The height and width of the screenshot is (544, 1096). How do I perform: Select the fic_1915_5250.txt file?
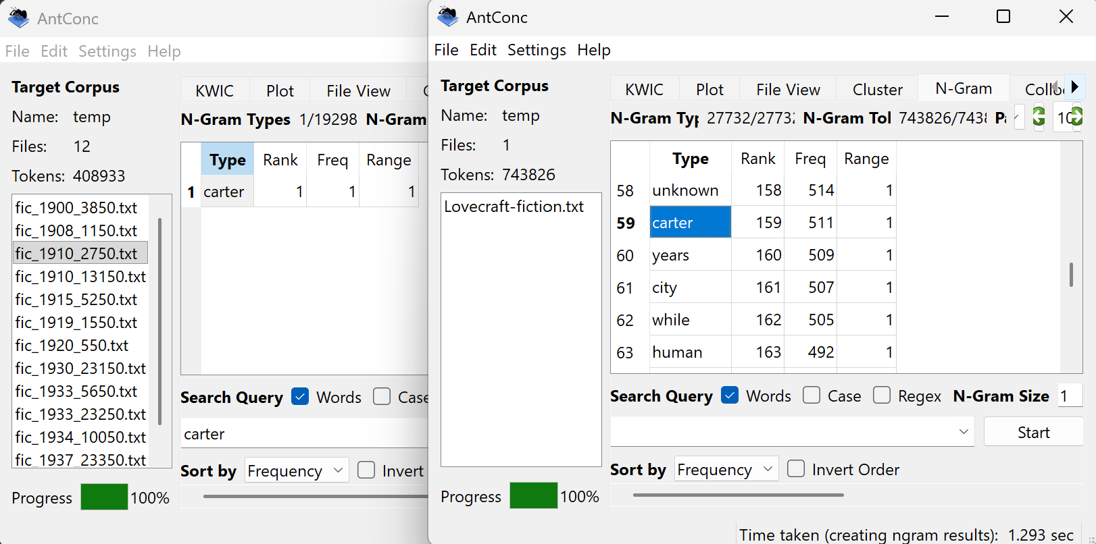click(76, 300)
